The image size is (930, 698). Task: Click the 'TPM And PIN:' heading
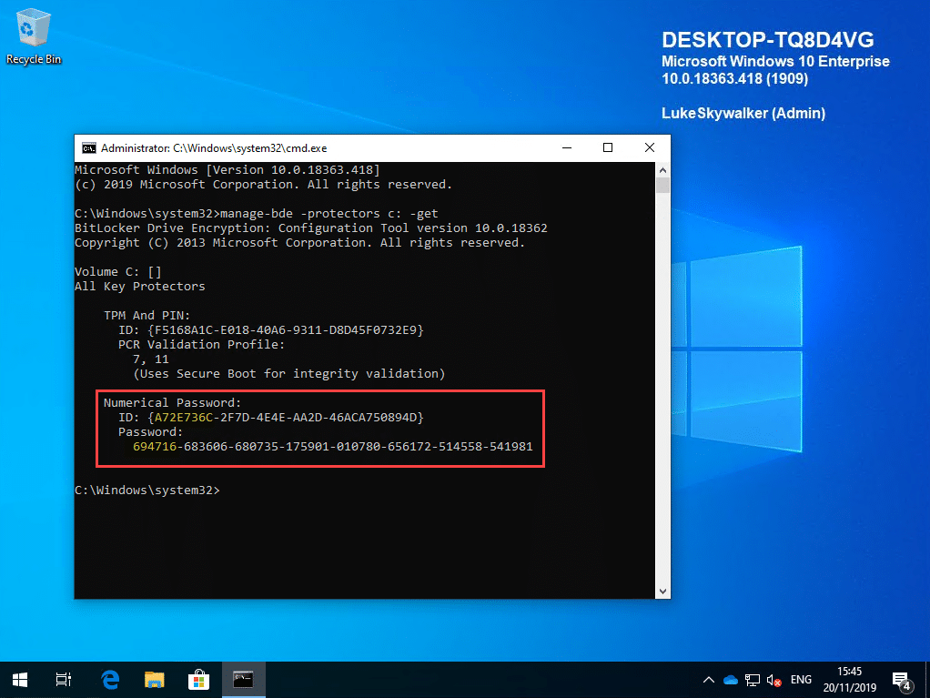[x=147, y=316]
